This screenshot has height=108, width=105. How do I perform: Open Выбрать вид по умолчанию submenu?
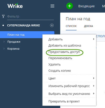pyautogui.click(x=69, y=94)
